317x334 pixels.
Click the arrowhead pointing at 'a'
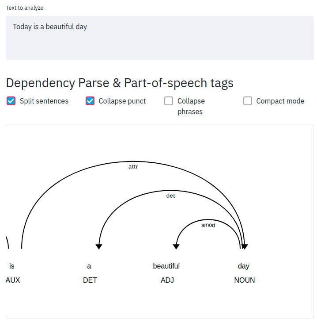99,247
